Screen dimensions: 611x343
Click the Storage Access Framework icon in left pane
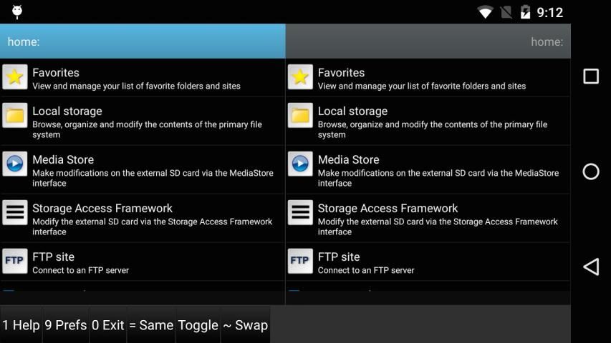15,213
